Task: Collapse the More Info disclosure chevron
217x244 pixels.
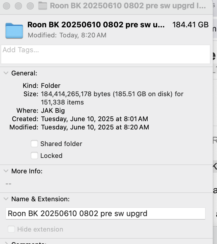Action: [6, 171]
